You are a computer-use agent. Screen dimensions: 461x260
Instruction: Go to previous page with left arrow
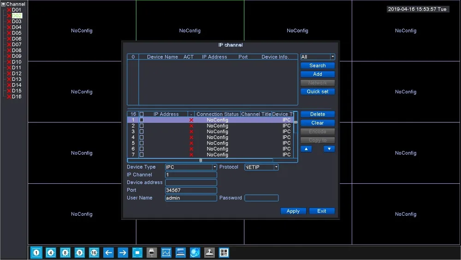108,253
